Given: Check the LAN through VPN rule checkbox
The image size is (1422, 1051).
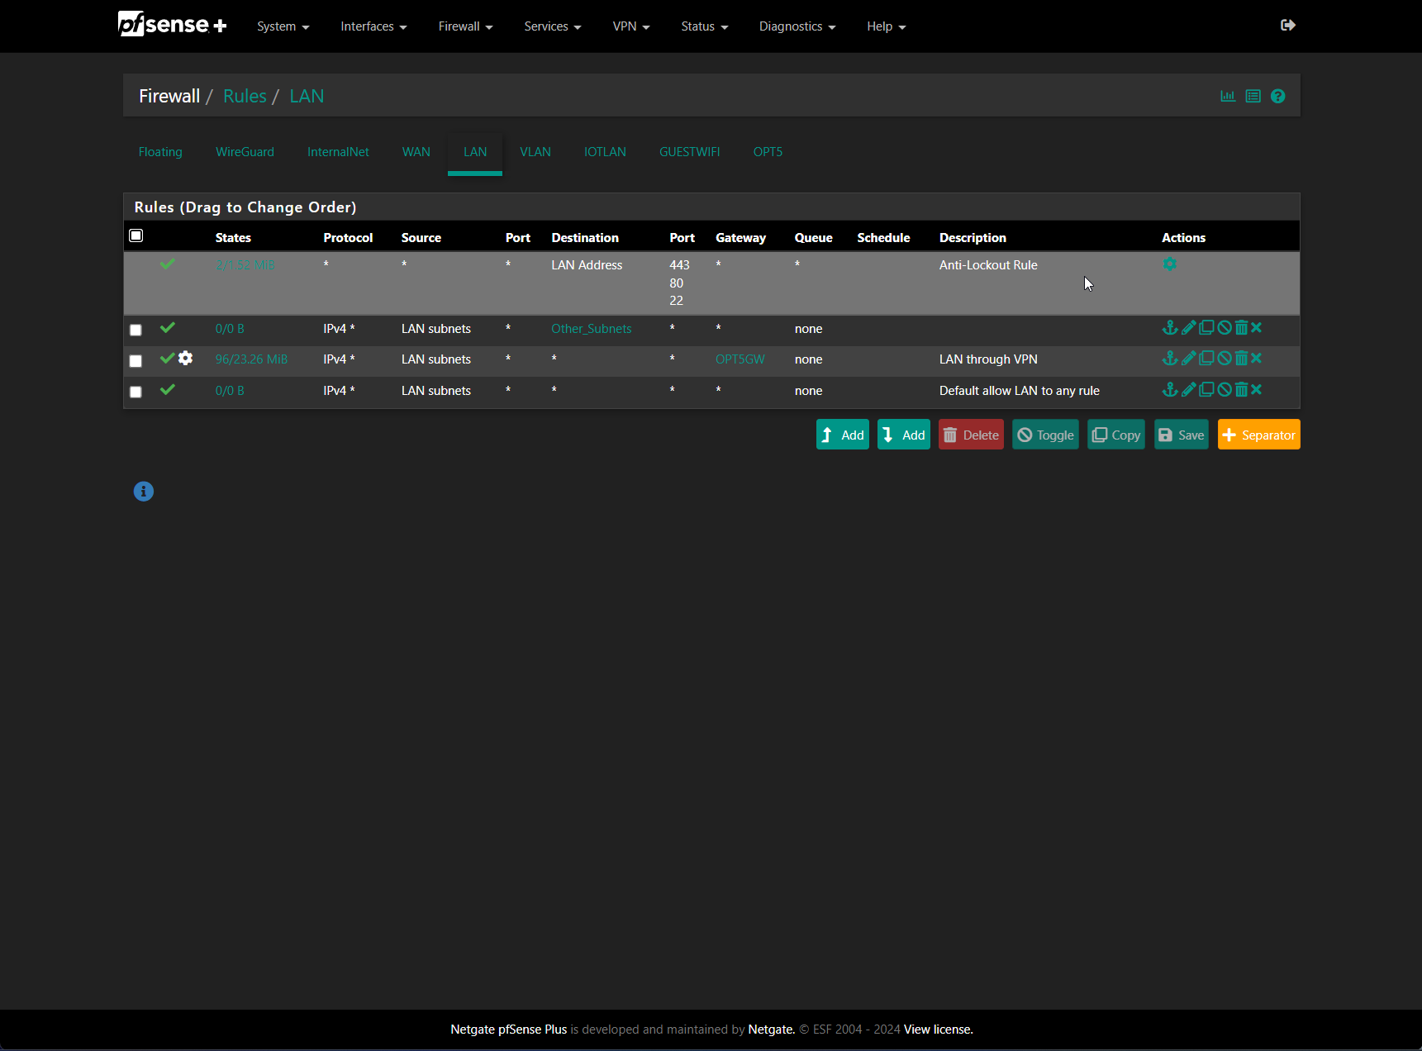Looking at the screenshot, I should 136,361.
